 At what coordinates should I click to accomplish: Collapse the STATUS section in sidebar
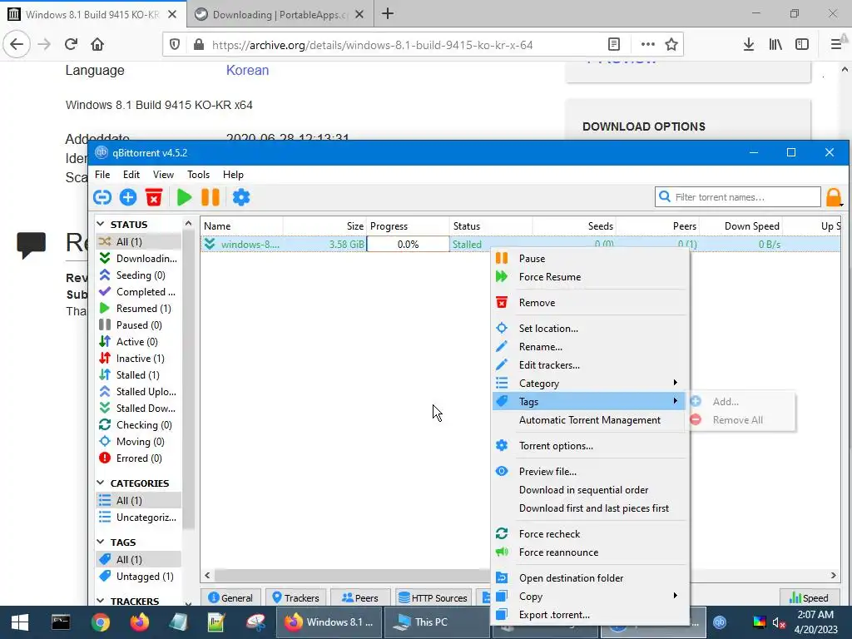(101, 224)
